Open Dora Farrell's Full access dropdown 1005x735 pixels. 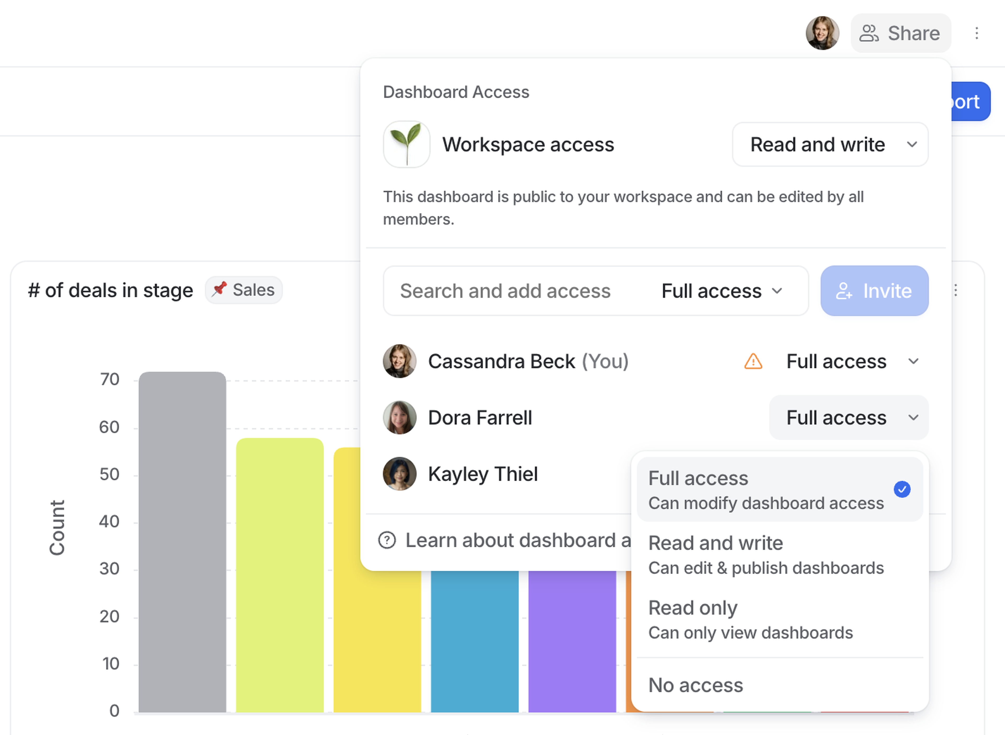coord(848,417)
